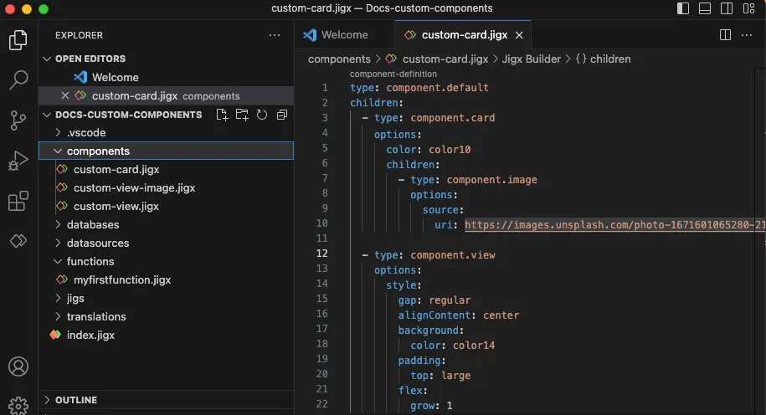The width and height of the screenshot is (766, 415).
Task: Open Run and Debug view
Action: pyautogui.click(x=18, y=160)
